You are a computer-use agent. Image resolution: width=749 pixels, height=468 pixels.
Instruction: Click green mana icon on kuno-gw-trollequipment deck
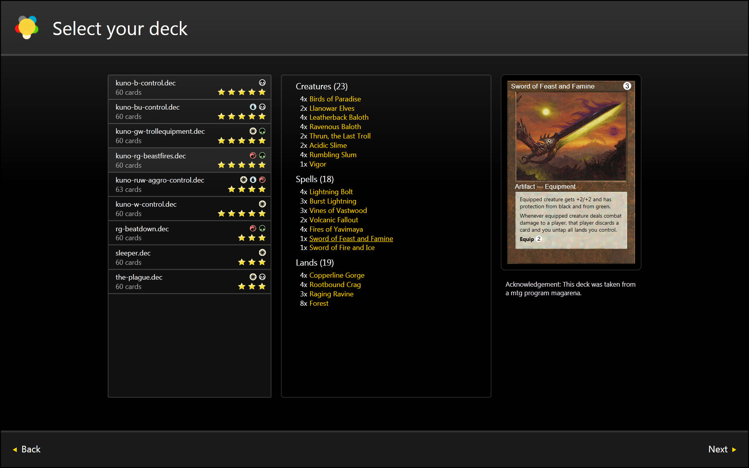pos(262,131)
